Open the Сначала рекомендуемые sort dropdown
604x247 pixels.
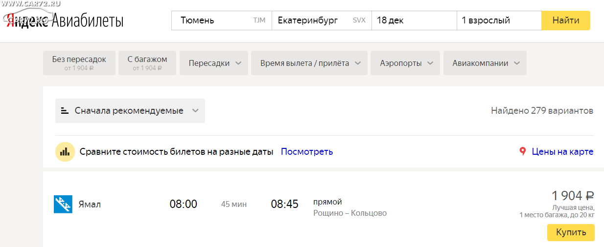[x=130, y=111]
